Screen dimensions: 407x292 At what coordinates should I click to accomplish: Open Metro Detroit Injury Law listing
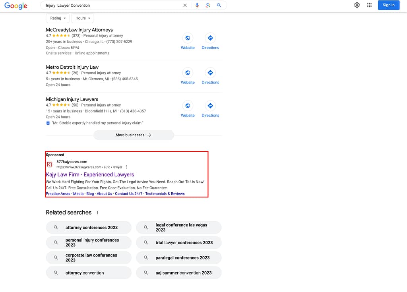tap(72, 67)
